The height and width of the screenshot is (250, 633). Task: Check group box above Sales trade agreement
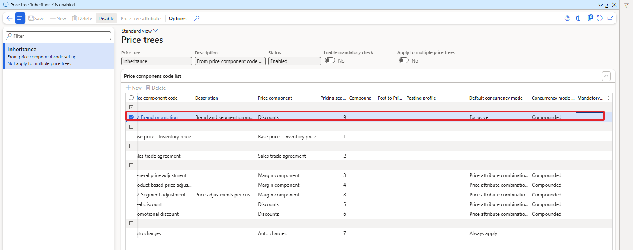pos(131,146)
